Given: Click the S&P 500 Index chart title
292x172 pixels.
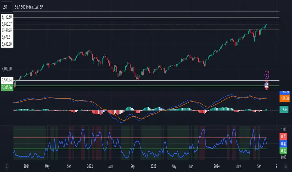Looking at the screenshot, I should 29,7.
